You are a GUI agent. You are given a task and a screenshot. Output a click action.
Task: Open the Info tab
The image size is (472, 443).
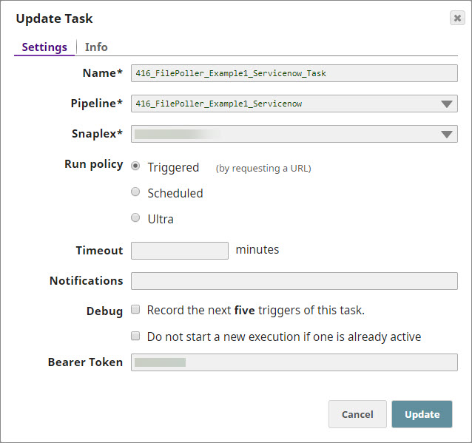tap(96, 47)
